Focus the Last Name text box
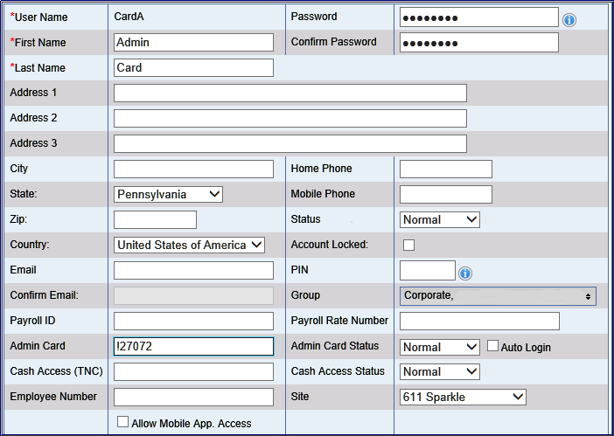Screen dimensions: 614x436 pos(193,67)
